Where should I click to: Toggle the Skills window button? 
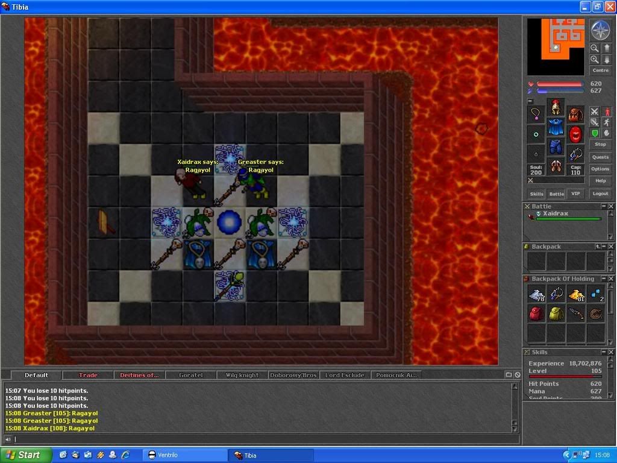click(x=536, y=194)
